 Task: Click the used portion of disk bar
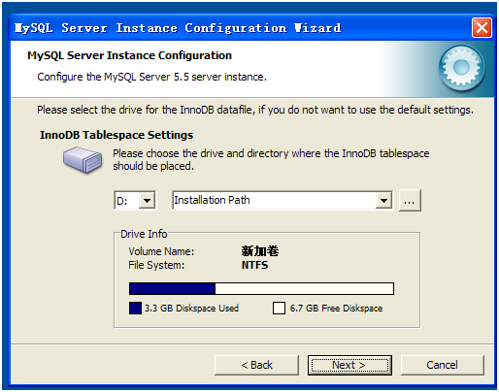click(172, 288)
